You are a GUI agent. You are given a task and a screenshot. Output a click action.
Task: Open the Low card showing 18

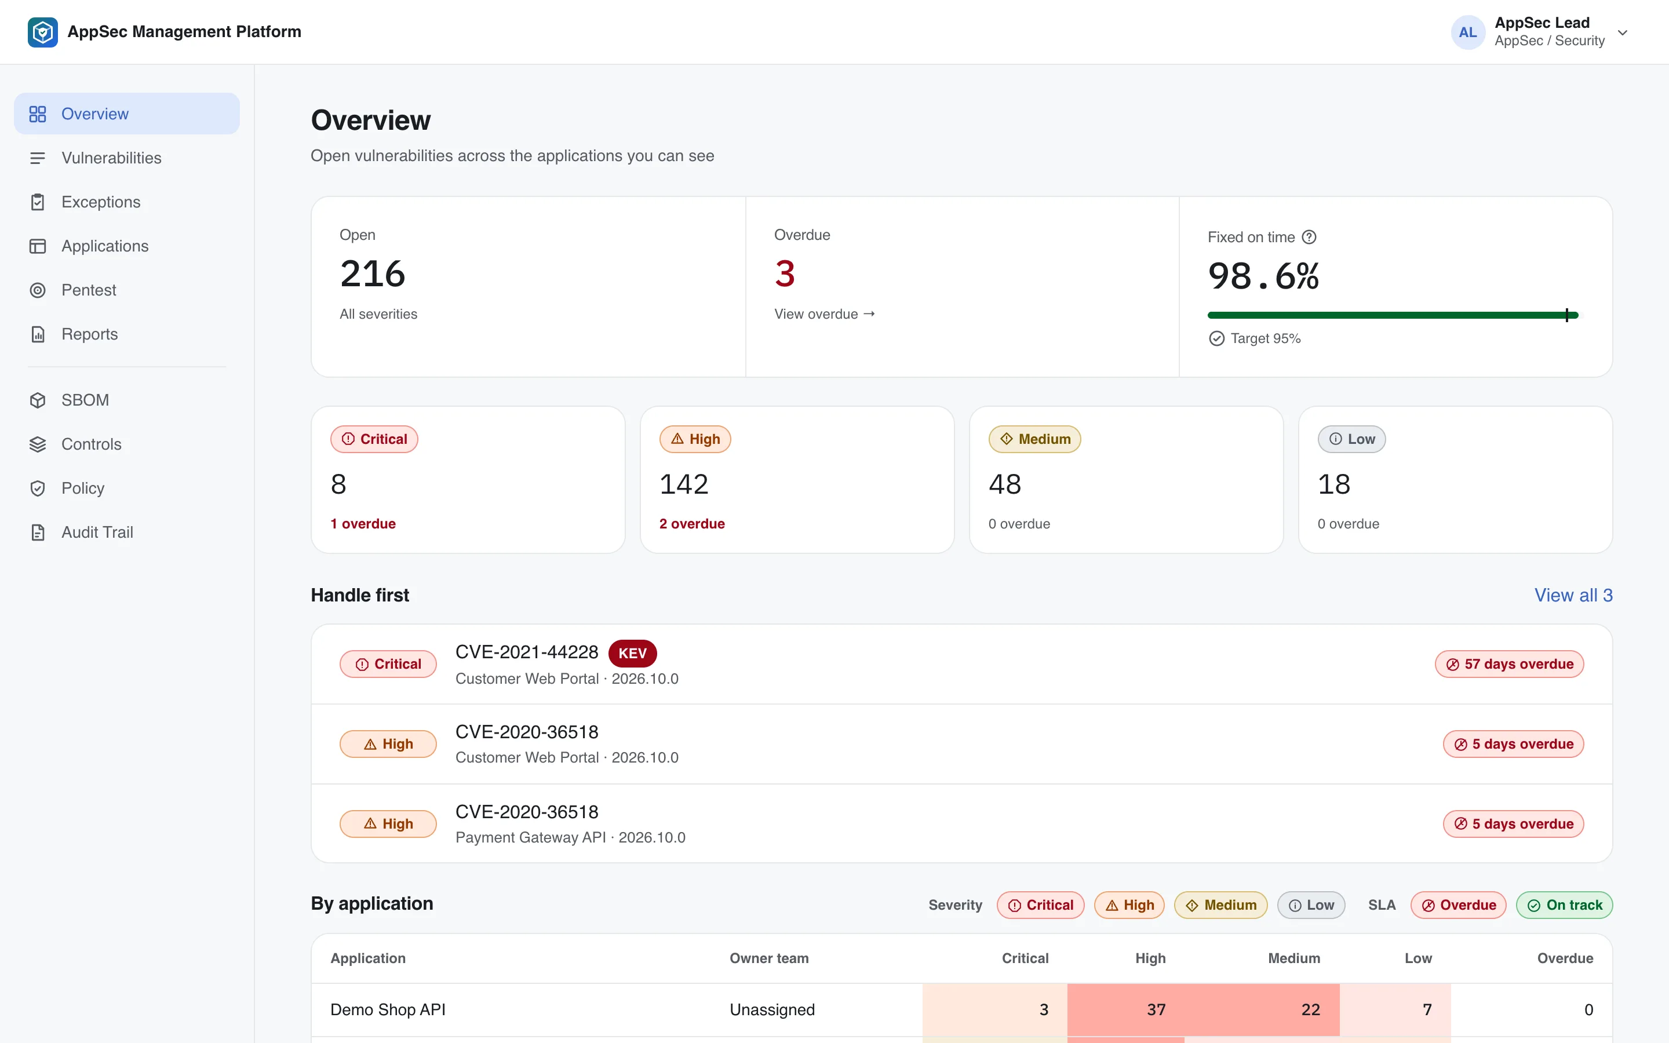pyautogui.click(x=1455, y=479)
